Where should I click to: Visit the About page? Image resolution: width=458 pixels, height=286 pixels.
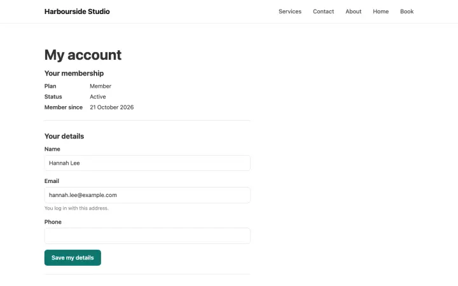point(354,11)
